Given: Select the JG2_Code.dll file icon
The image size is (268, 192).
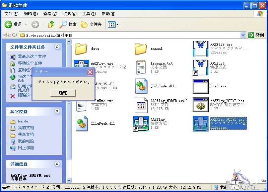Looking at the screenshot, I should coord(141,86).
